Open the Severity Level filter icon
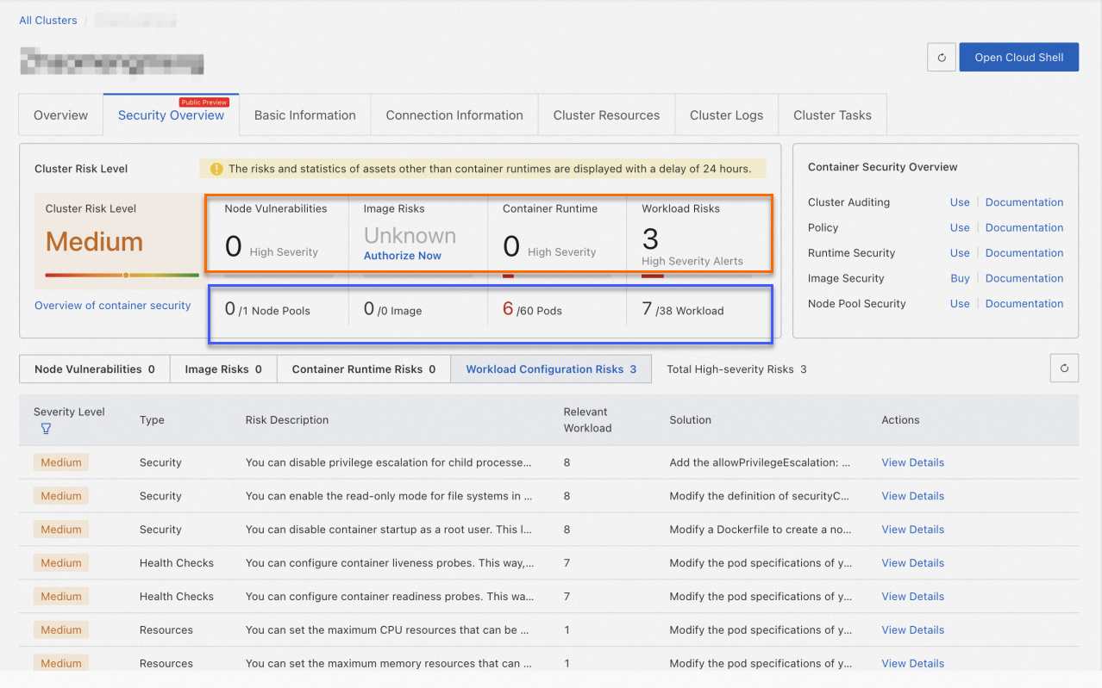 click(x=46, y=428)
